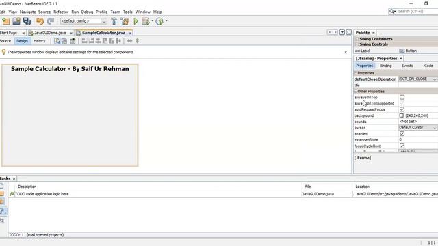Switch to the History view

coord(40,41)
